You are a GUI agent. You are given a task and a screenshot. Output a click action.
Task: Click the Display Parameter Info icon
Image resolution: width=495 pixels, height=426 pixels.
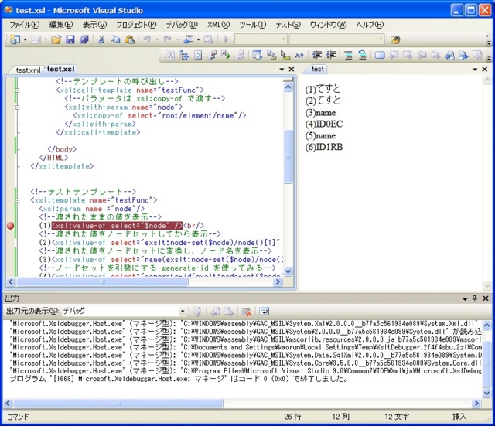271,55
